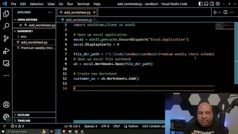Viewport: 238px width, 134px height.
Task: Change the UTF-8 file encoding
Action: tap(105, 126)
